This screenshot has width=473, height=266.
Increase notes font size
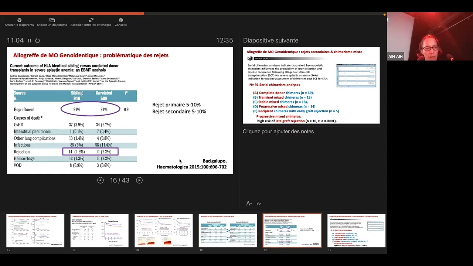click(x=249, y=203)
